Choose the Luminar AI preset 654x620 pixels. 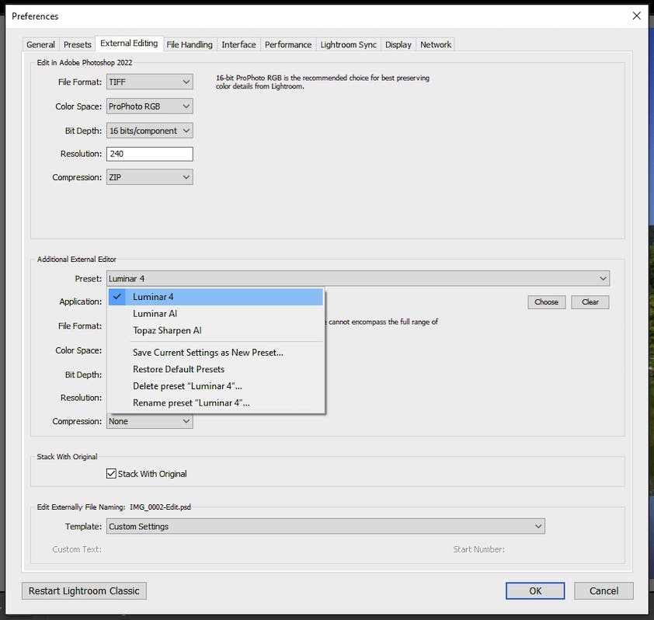coord(216,314)
